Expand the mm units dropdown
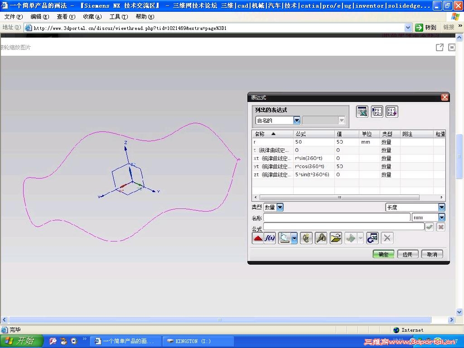This screenshot has height=348, width=464. (x=441, y=217)
